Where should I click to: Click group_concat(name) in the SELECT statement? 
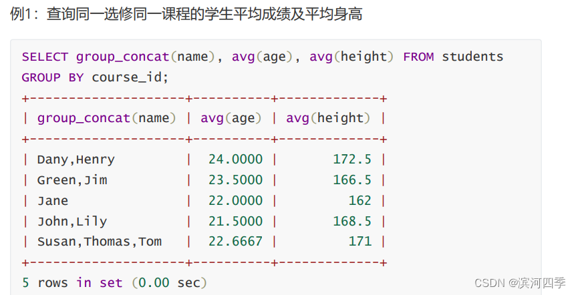pos(146,57)
